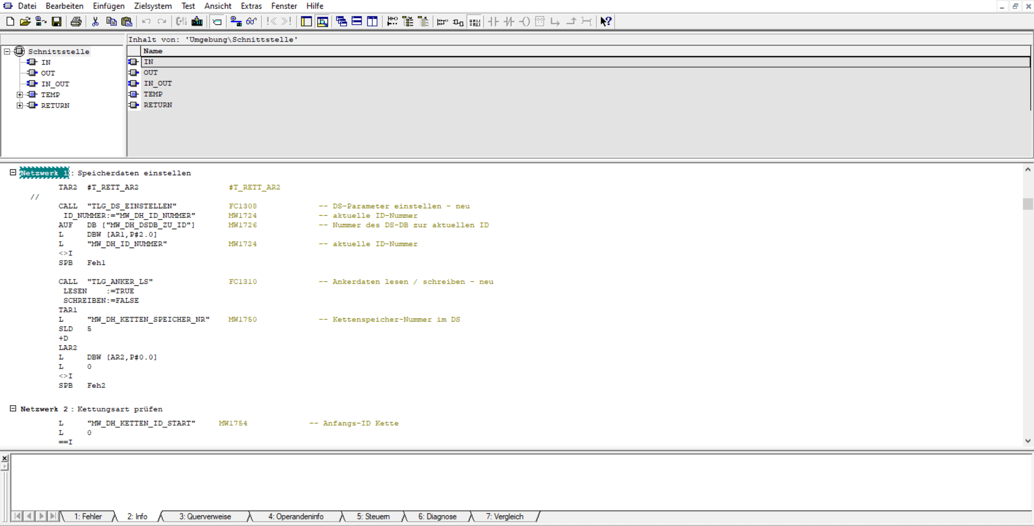Image resolution: width=1034 pixels, height=526 pixels.
Task: Select IN_OUT in the interface tree
Action: click(55, 84)
